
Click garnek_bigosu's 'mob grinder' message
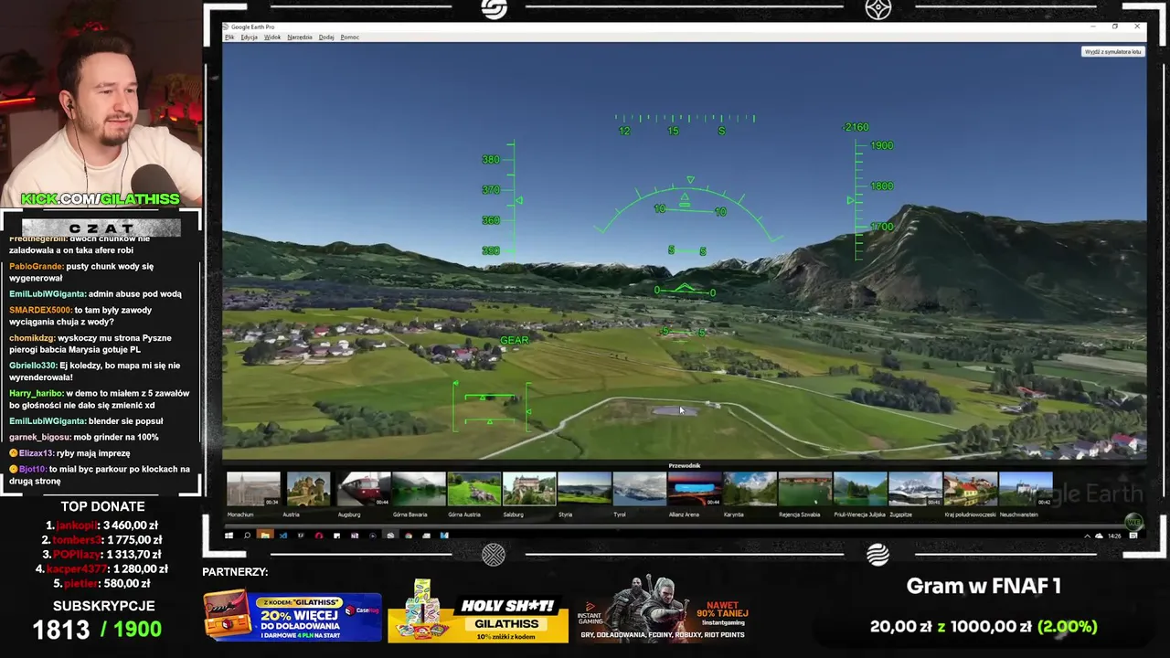pos(84,438)
